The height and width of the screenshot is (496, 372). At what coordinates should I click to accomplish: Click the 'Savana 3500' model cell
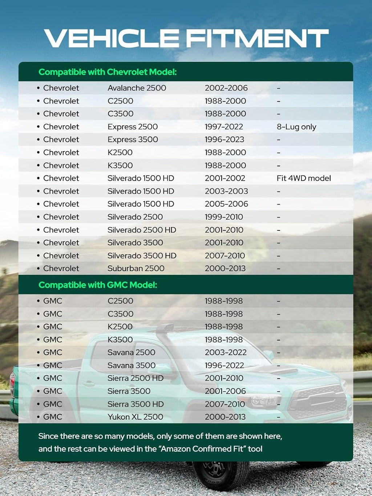pos(132,366)
